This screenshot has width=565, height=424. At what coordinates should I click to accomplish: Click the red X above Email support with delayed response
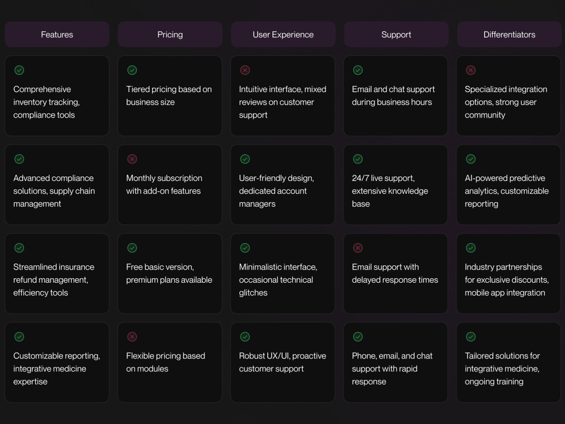[x=358, y=248]
